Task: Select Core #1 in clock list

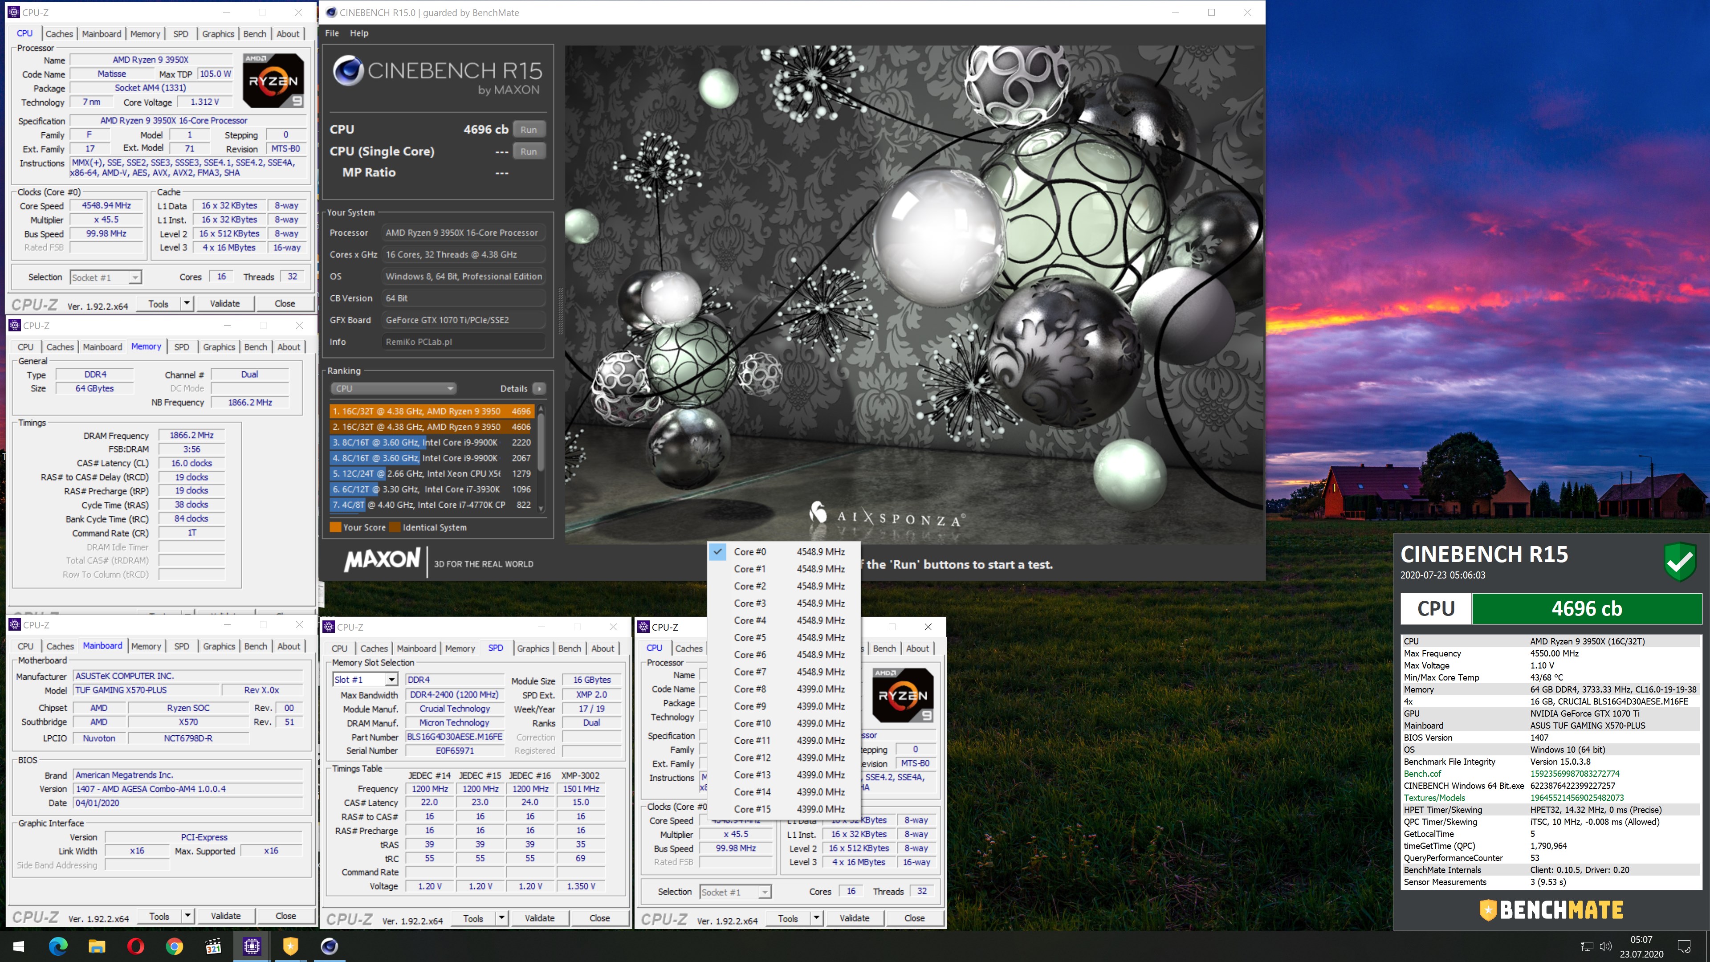Action: click(785, 569)
